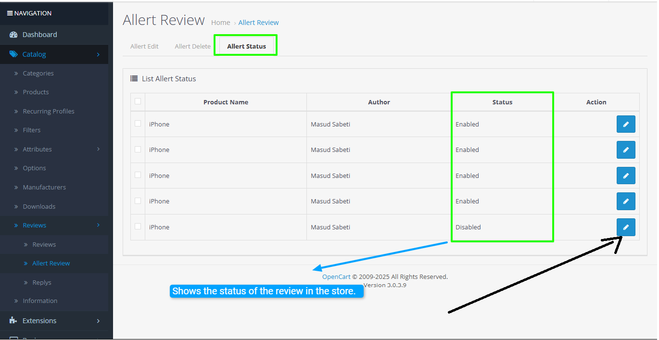Check the checkbox for the Disabled review row
This screenshot has height=340, width=659.
pyautogui.click(x=138, y=227)
